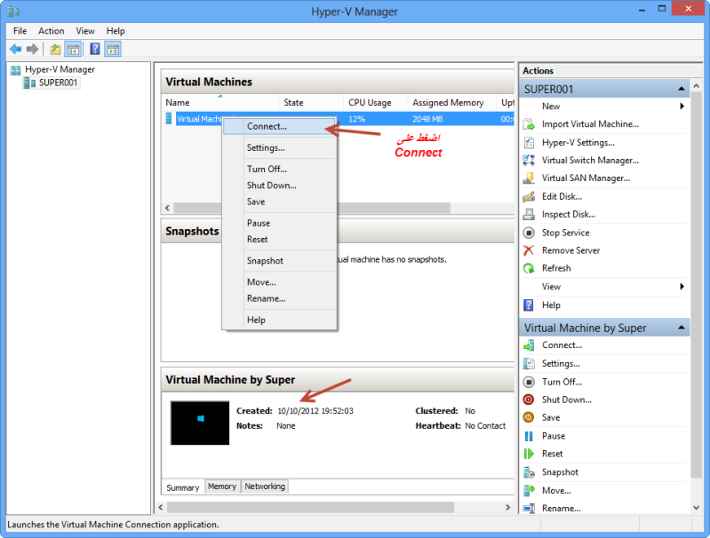710x538 pixels.
Task: Open the Action menu
Action: pyautogui.click(x=52, y=31)
